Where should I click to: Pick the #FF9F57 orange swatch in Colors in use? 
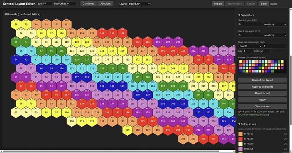click(x=241, y=134)
